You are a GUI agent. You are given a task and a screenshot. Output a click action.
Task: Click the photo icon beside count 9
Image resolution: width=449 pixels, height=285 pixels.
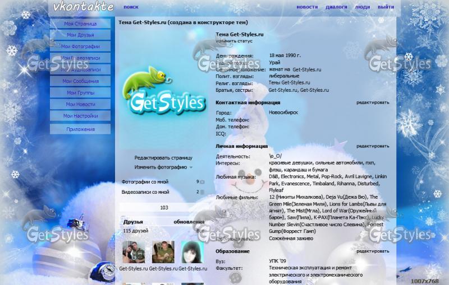202,182
